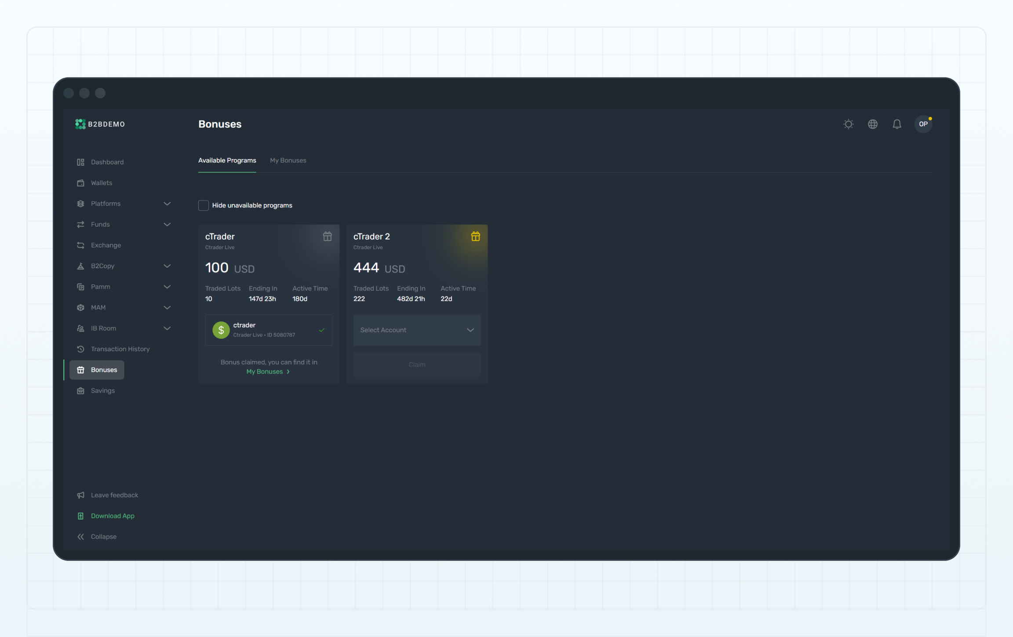Image resolution: width=1013 pixels, height=637 pixels.
Task: Open OP user profile avatar
Action: point(923,124)
